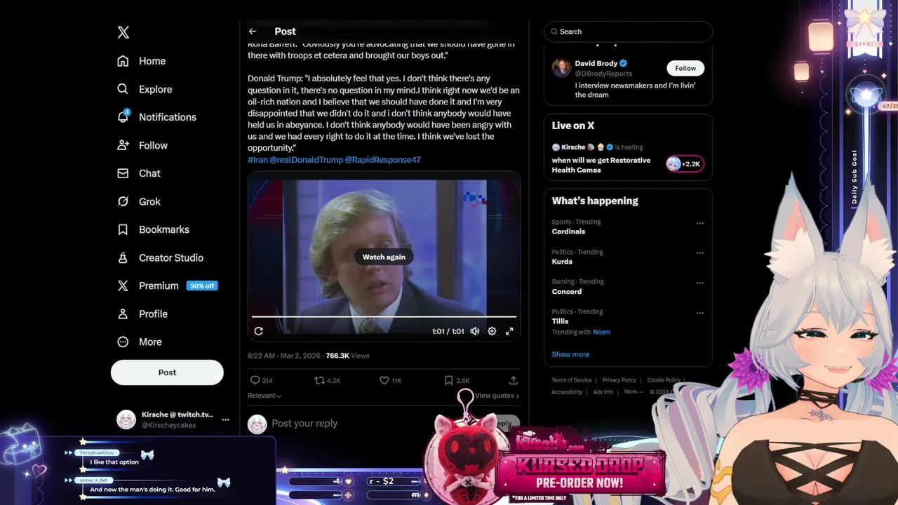Screen dimensions: 898x505
Task: Open the Grok icon
Action: (123, 201)
